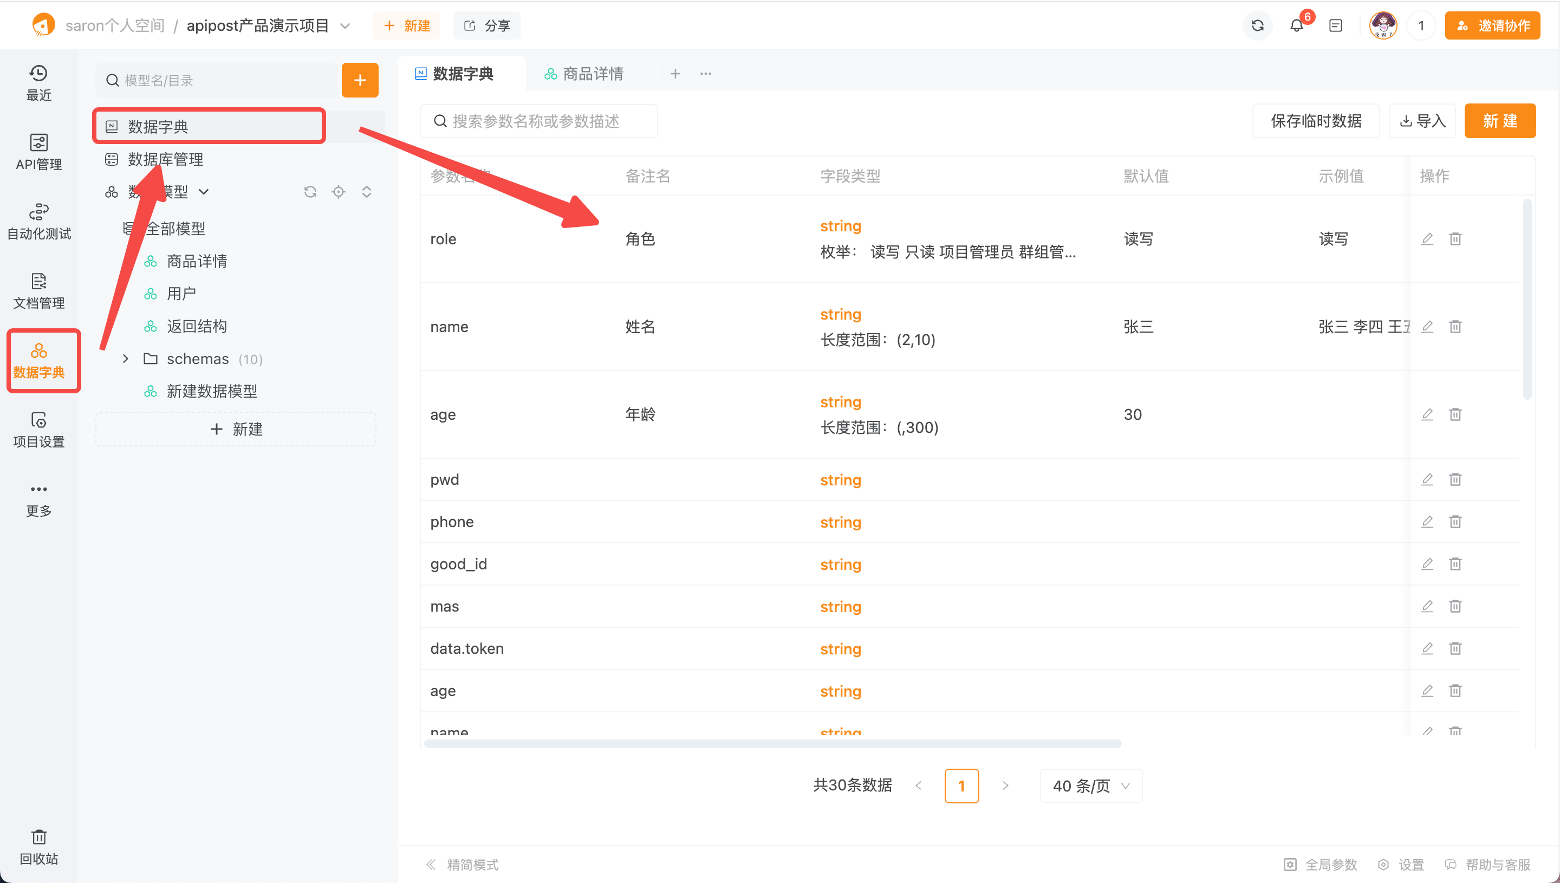Click the message list icon beside the bell

[1336, 25]
